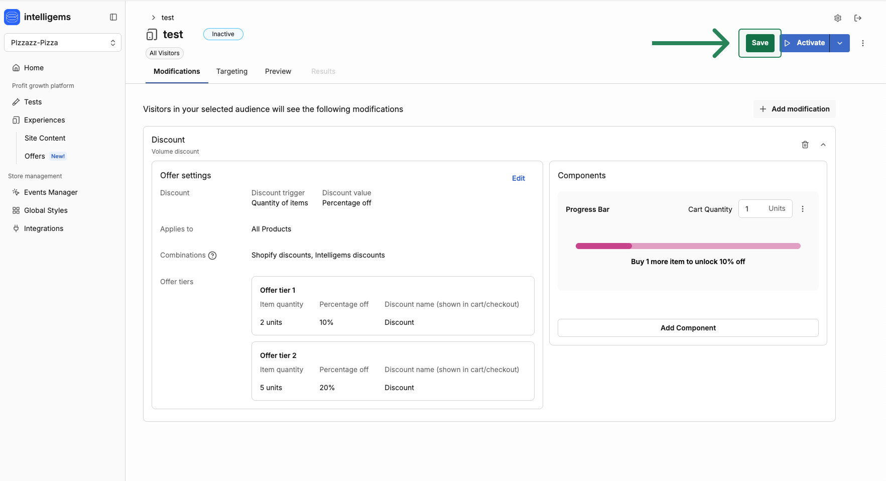Click the logout icon
The image size is (886, 481).
click(x=858, y=18)
